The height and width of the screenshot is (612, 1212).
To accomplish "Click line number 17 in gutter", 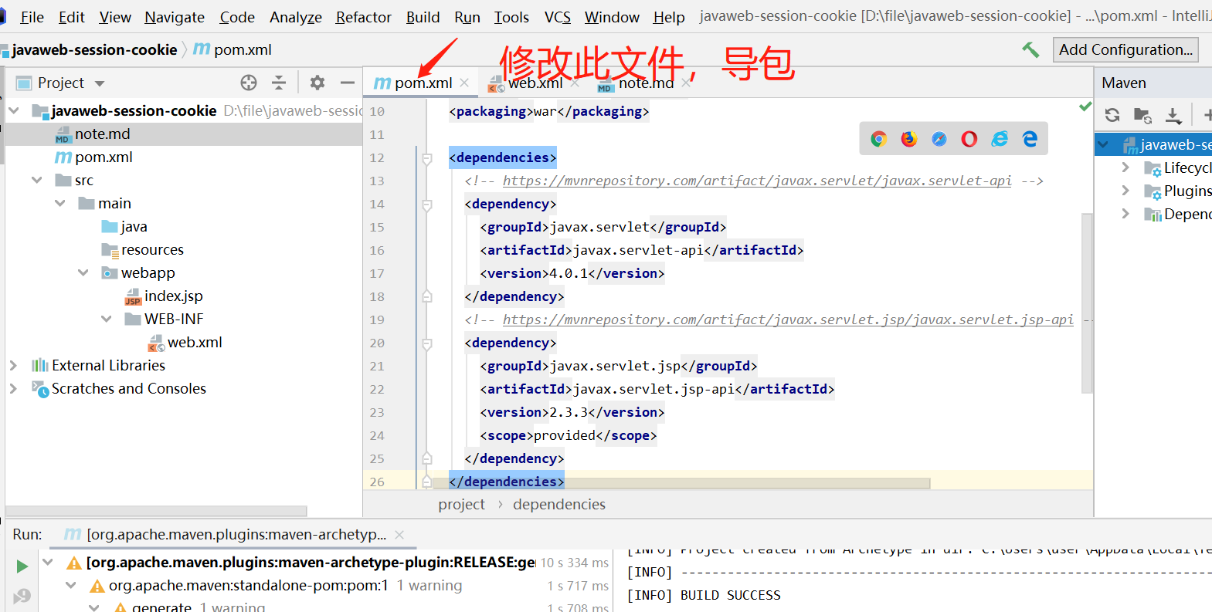I will (x=377, y=273).
